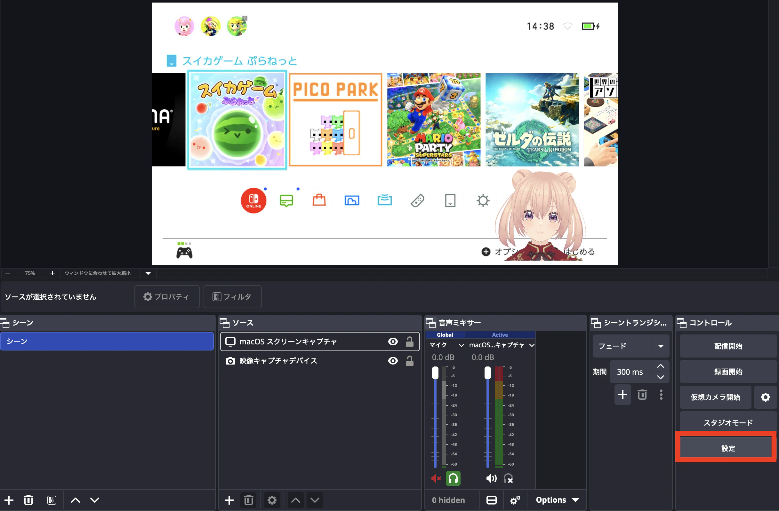Open virtual camera settings gear

click(765, 397)
